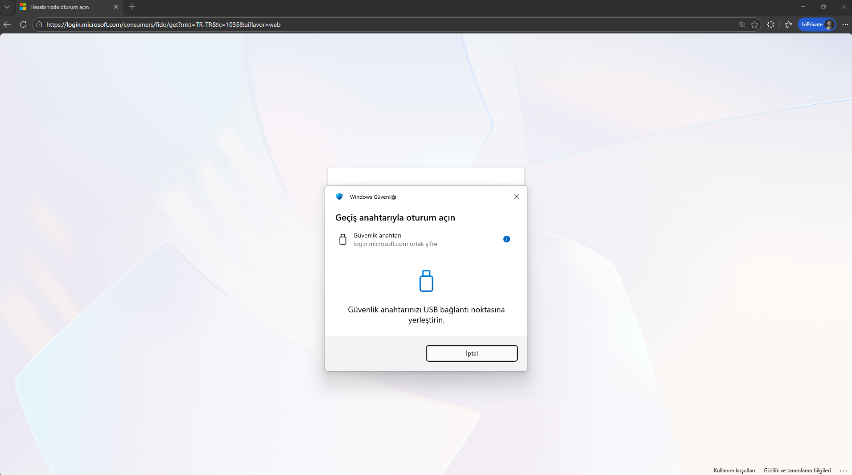Click the login.microsoft.com ortak şifre text
This screenshot has width=852, height=475.
395,244
